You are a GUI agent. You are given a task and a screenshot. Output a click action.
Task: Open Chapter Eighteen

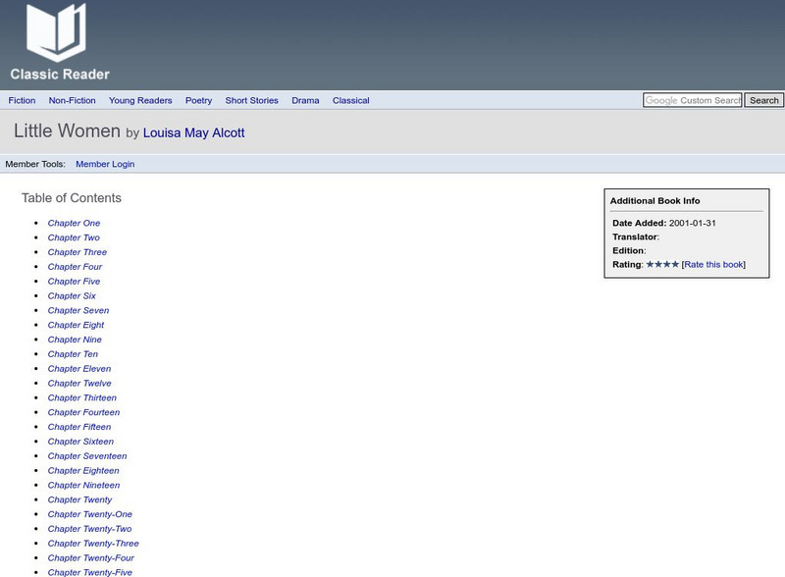pyautogui.click(x=83, y=471)
